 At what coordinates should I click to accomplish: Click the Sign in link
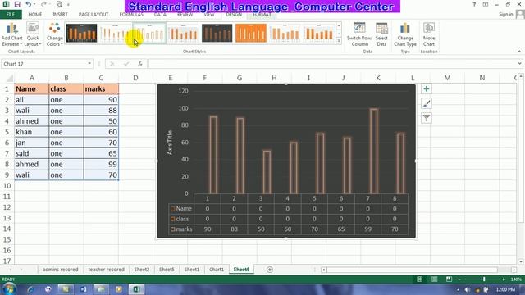[x=506, y=14]
